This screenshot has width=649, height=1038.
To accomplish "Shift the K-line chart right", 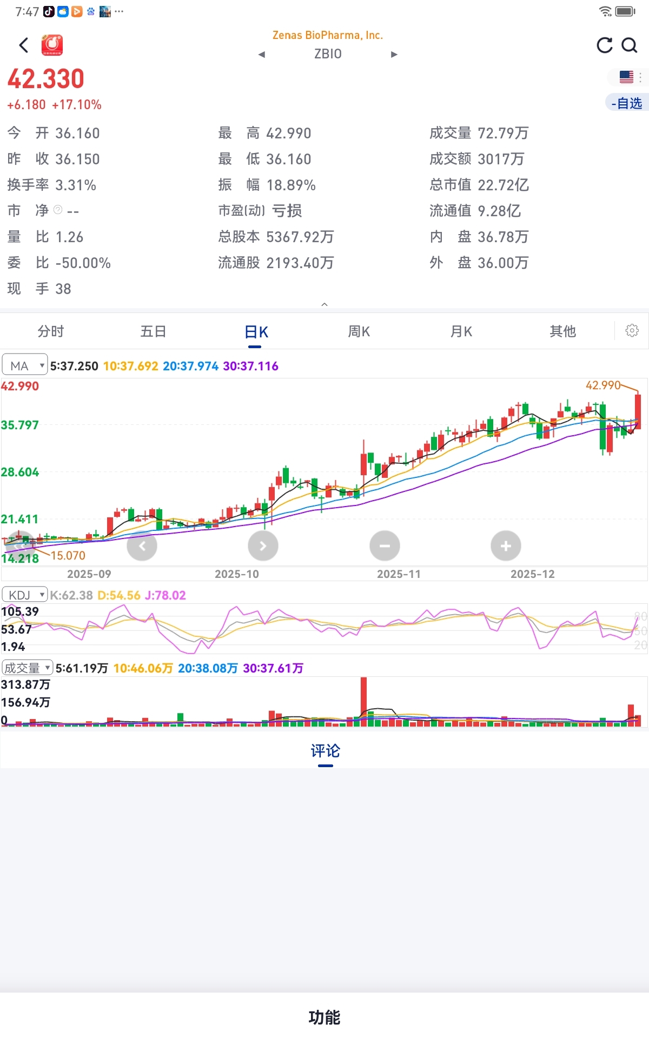I will pos(263,546).
